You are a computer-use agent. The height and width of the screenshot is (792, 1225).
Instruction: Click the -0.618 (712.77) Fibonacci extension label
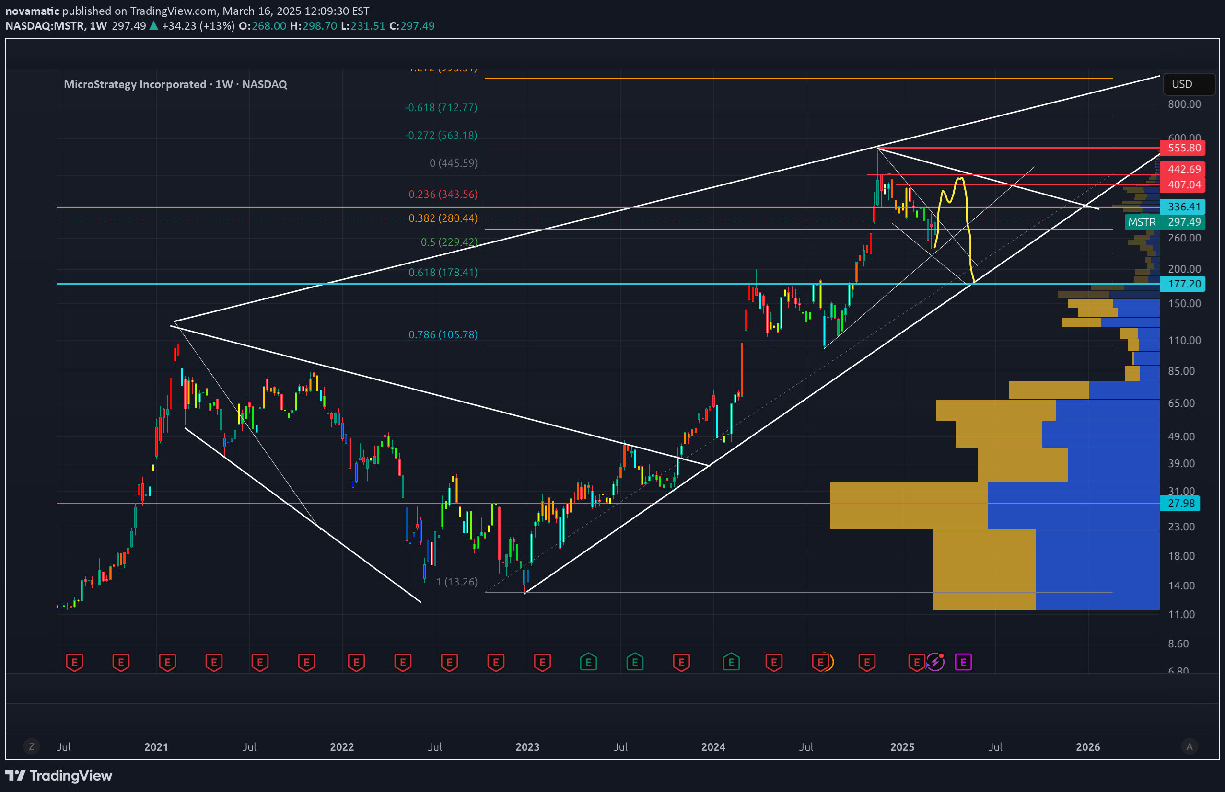coord(441,107)
